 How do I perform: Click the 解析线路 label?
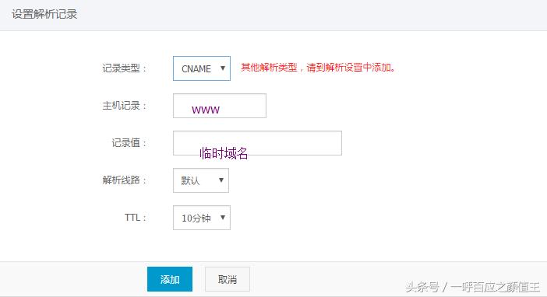coord(124,180)
